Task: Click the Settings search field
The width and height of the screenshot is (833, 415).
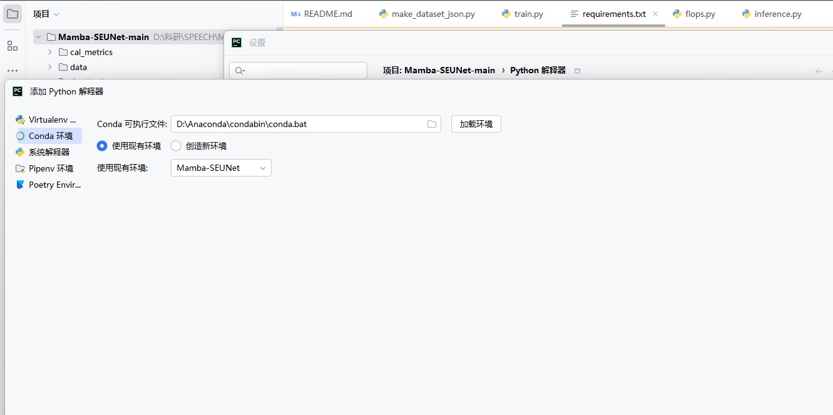Action: pyautogui.click(x=298, y=71)
